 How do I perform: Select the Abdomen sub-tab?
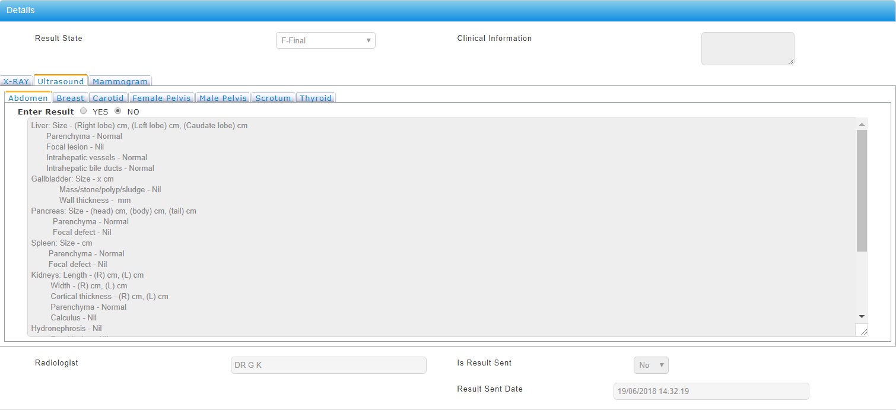28,98
